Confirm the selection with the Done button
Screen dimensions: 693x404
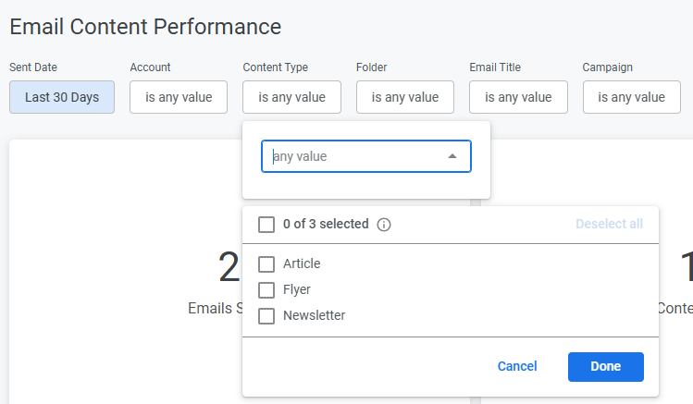pos(606,367)
